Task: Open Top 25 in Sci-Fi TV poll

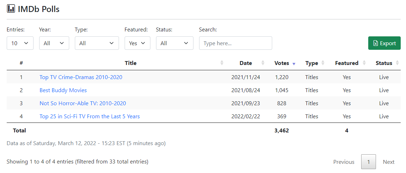Action: [x=90, y=116]
